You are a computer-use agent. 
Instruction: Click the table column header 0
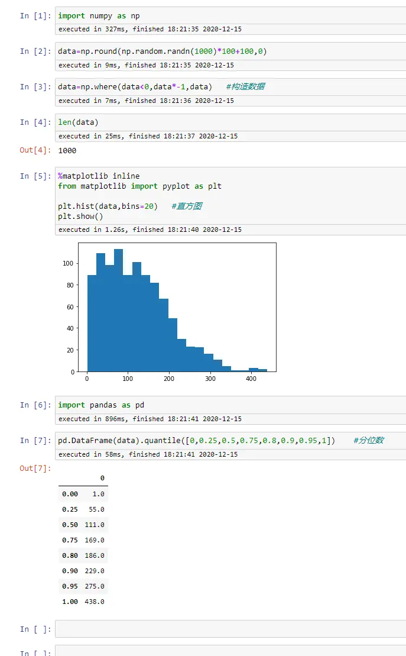102,478
